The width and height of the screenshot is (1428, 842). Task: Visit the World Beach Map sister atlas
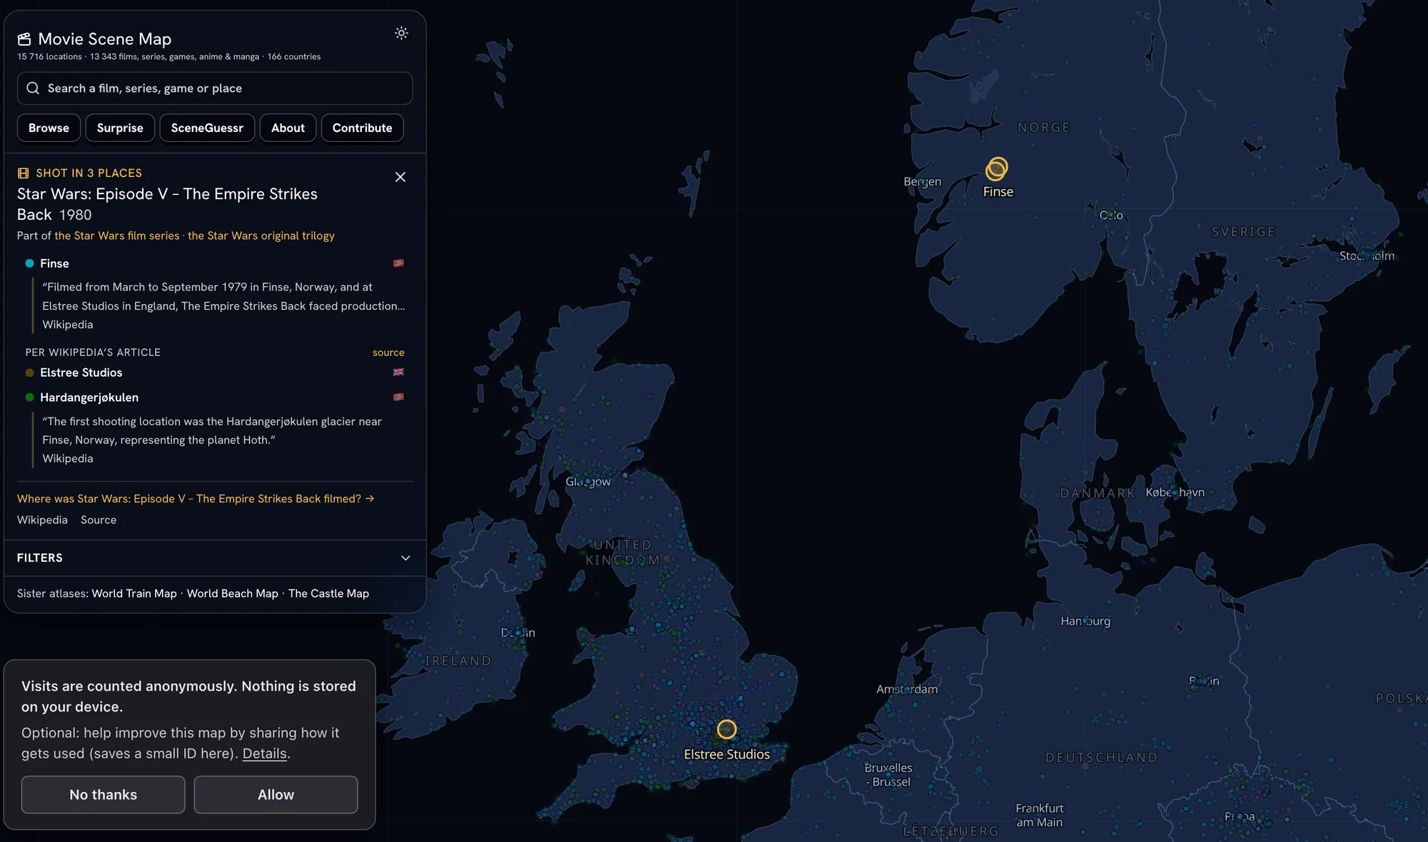point(233,594)
